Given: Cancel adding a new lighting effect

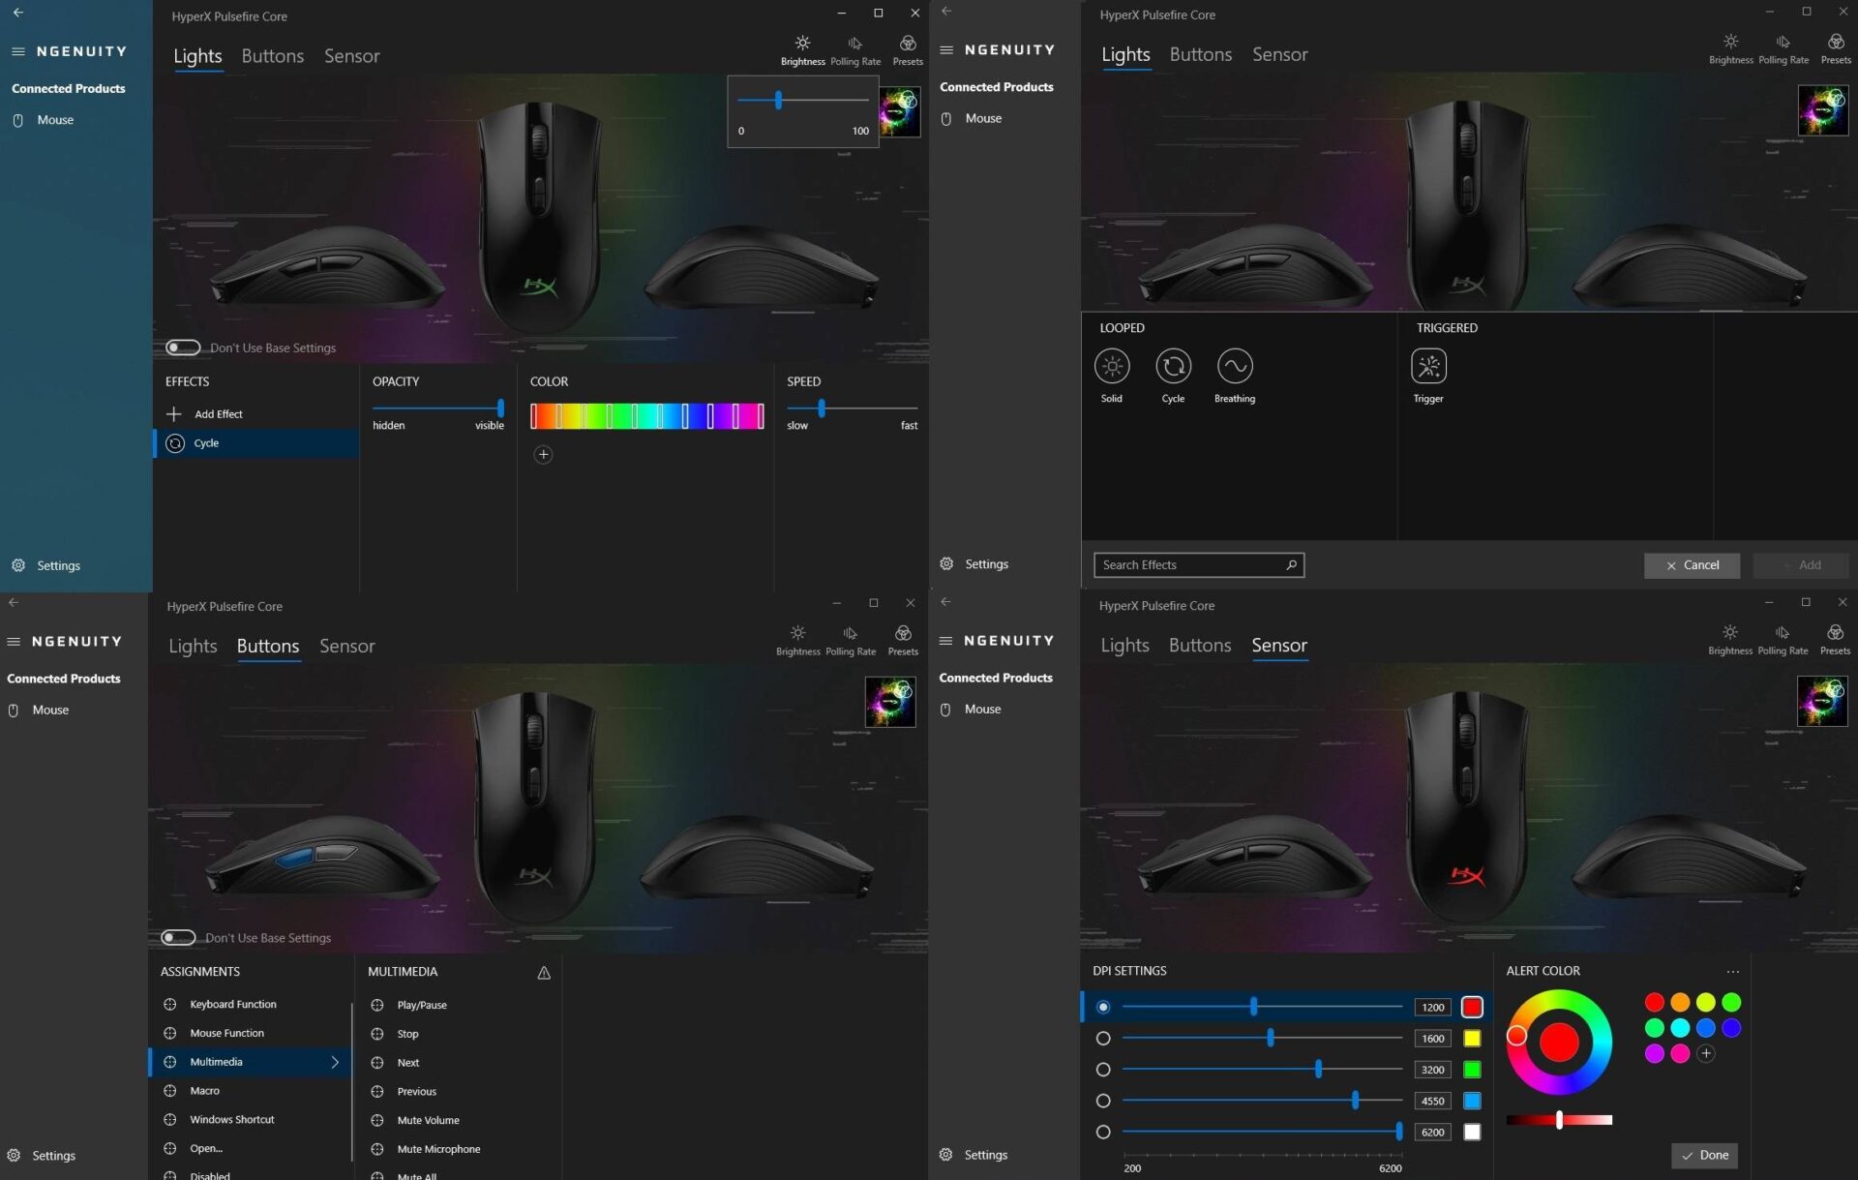Looking at the screenshot, I should pos(1691,564).
